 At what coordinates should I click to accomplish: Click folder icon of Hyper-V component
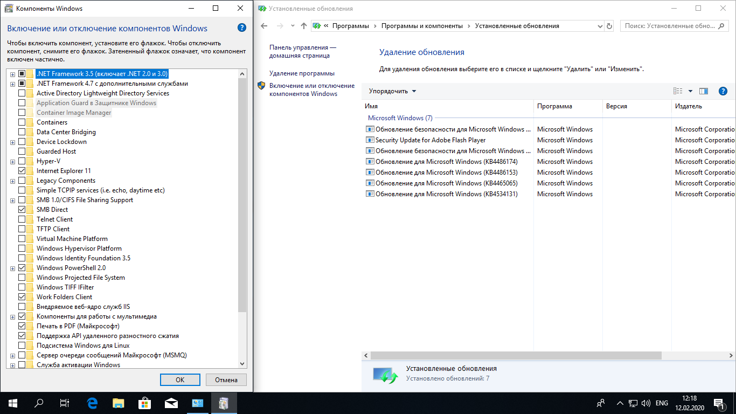(30, 161)
